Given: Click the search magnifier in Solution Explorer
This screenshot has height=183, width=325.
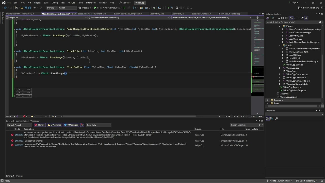Looking at the screenshot, I should (320, 22).
